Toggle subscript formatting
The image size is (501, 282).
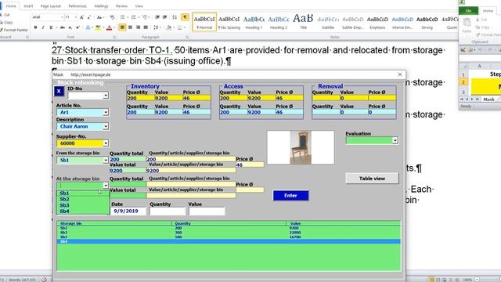[70, 27]
